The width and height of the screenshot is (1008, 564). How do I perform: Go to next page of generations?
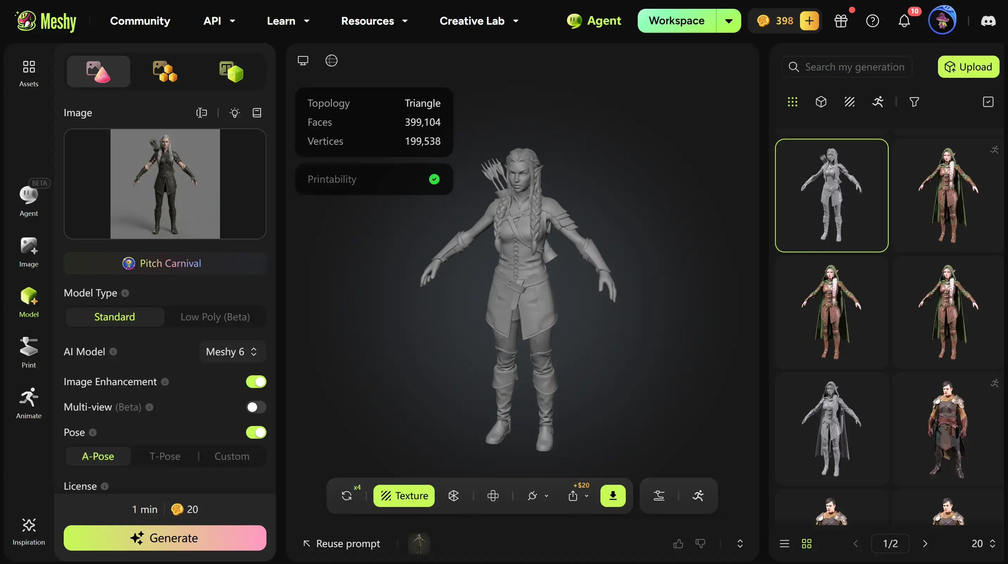[x=925, y=543]
